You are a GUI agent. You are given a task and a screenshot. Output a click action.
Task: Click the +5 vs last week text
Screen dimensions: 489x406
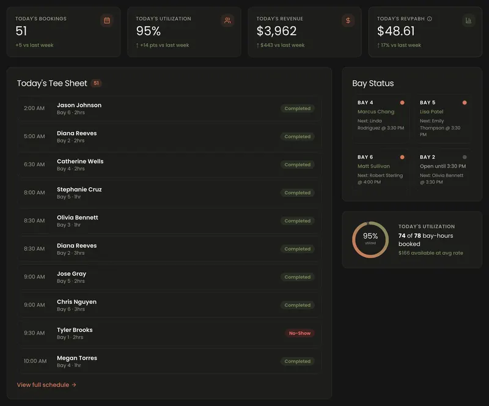pos(34,45)
